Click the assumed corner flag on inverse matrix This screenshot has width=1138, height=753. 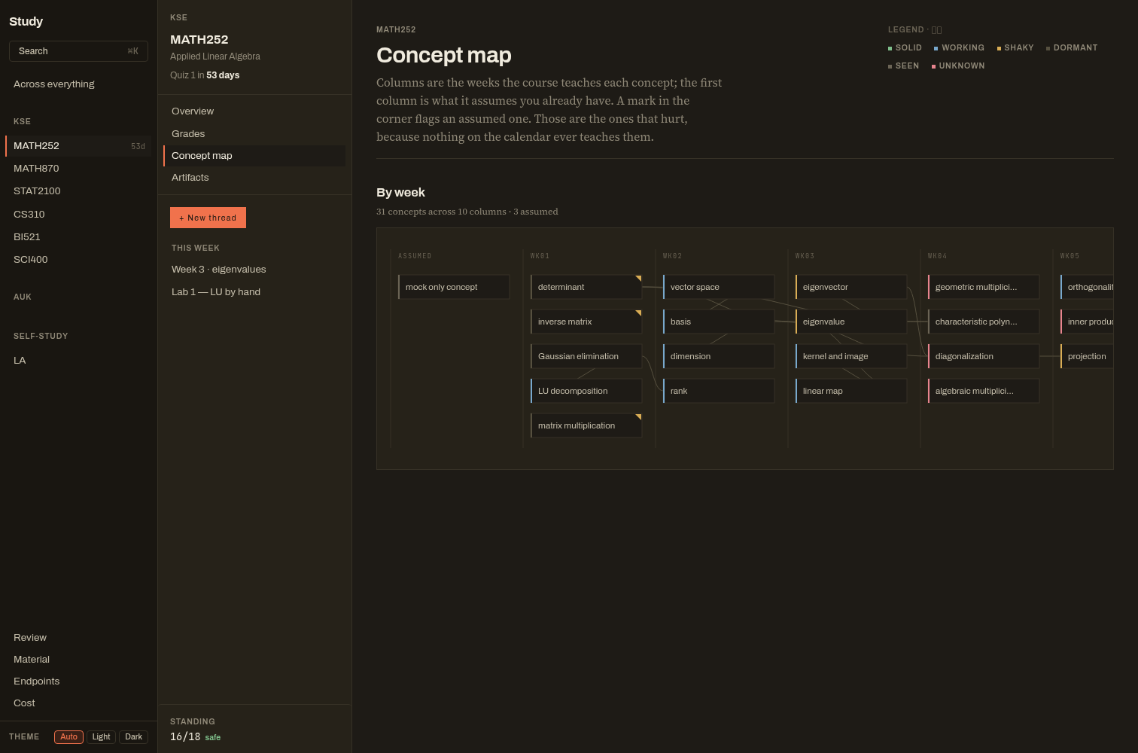click(x=638, y=313)
